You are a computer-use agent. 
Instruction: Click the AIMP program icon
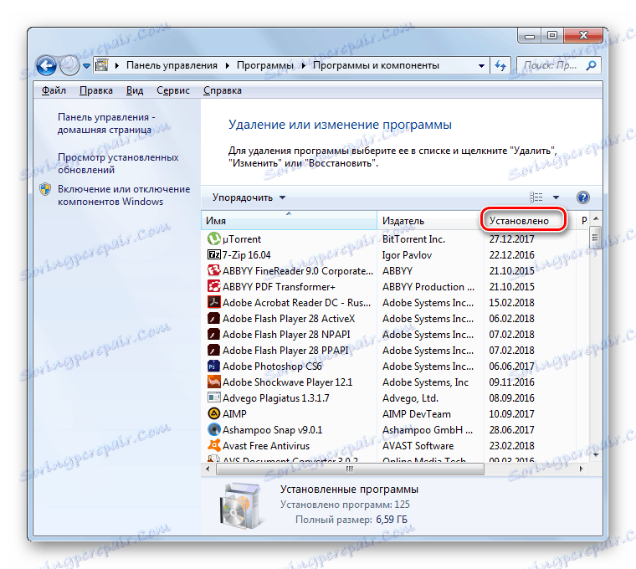pyautogui.click(x=213, y=413)
